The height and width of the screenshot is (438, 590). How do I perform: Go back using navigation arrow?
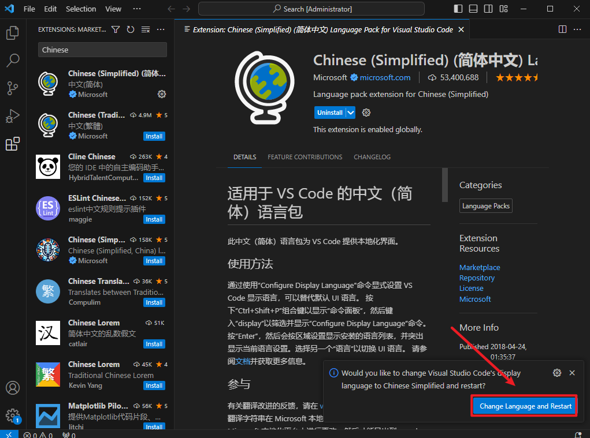[171, 9]
